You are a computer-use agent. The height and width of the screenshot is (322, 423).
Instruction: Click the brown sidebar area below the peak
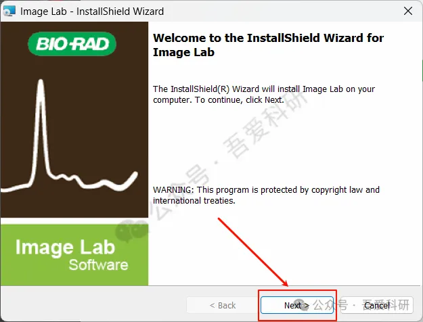pos(74,205)
